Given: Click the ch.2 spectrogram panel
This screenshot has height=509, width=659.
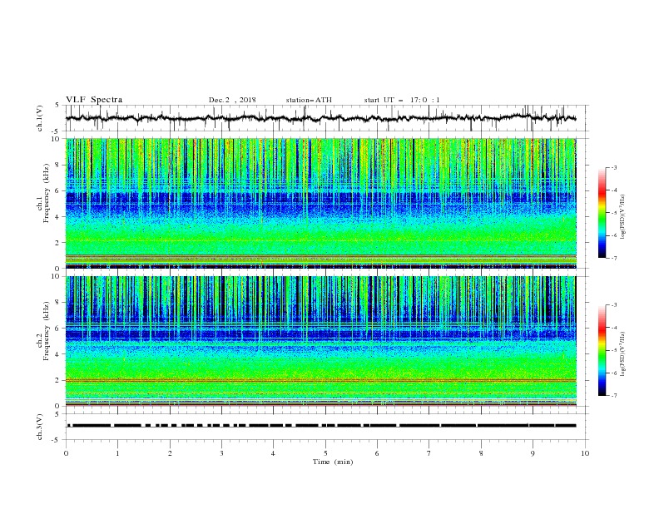Looking at the screenshot, I should 321,341.
